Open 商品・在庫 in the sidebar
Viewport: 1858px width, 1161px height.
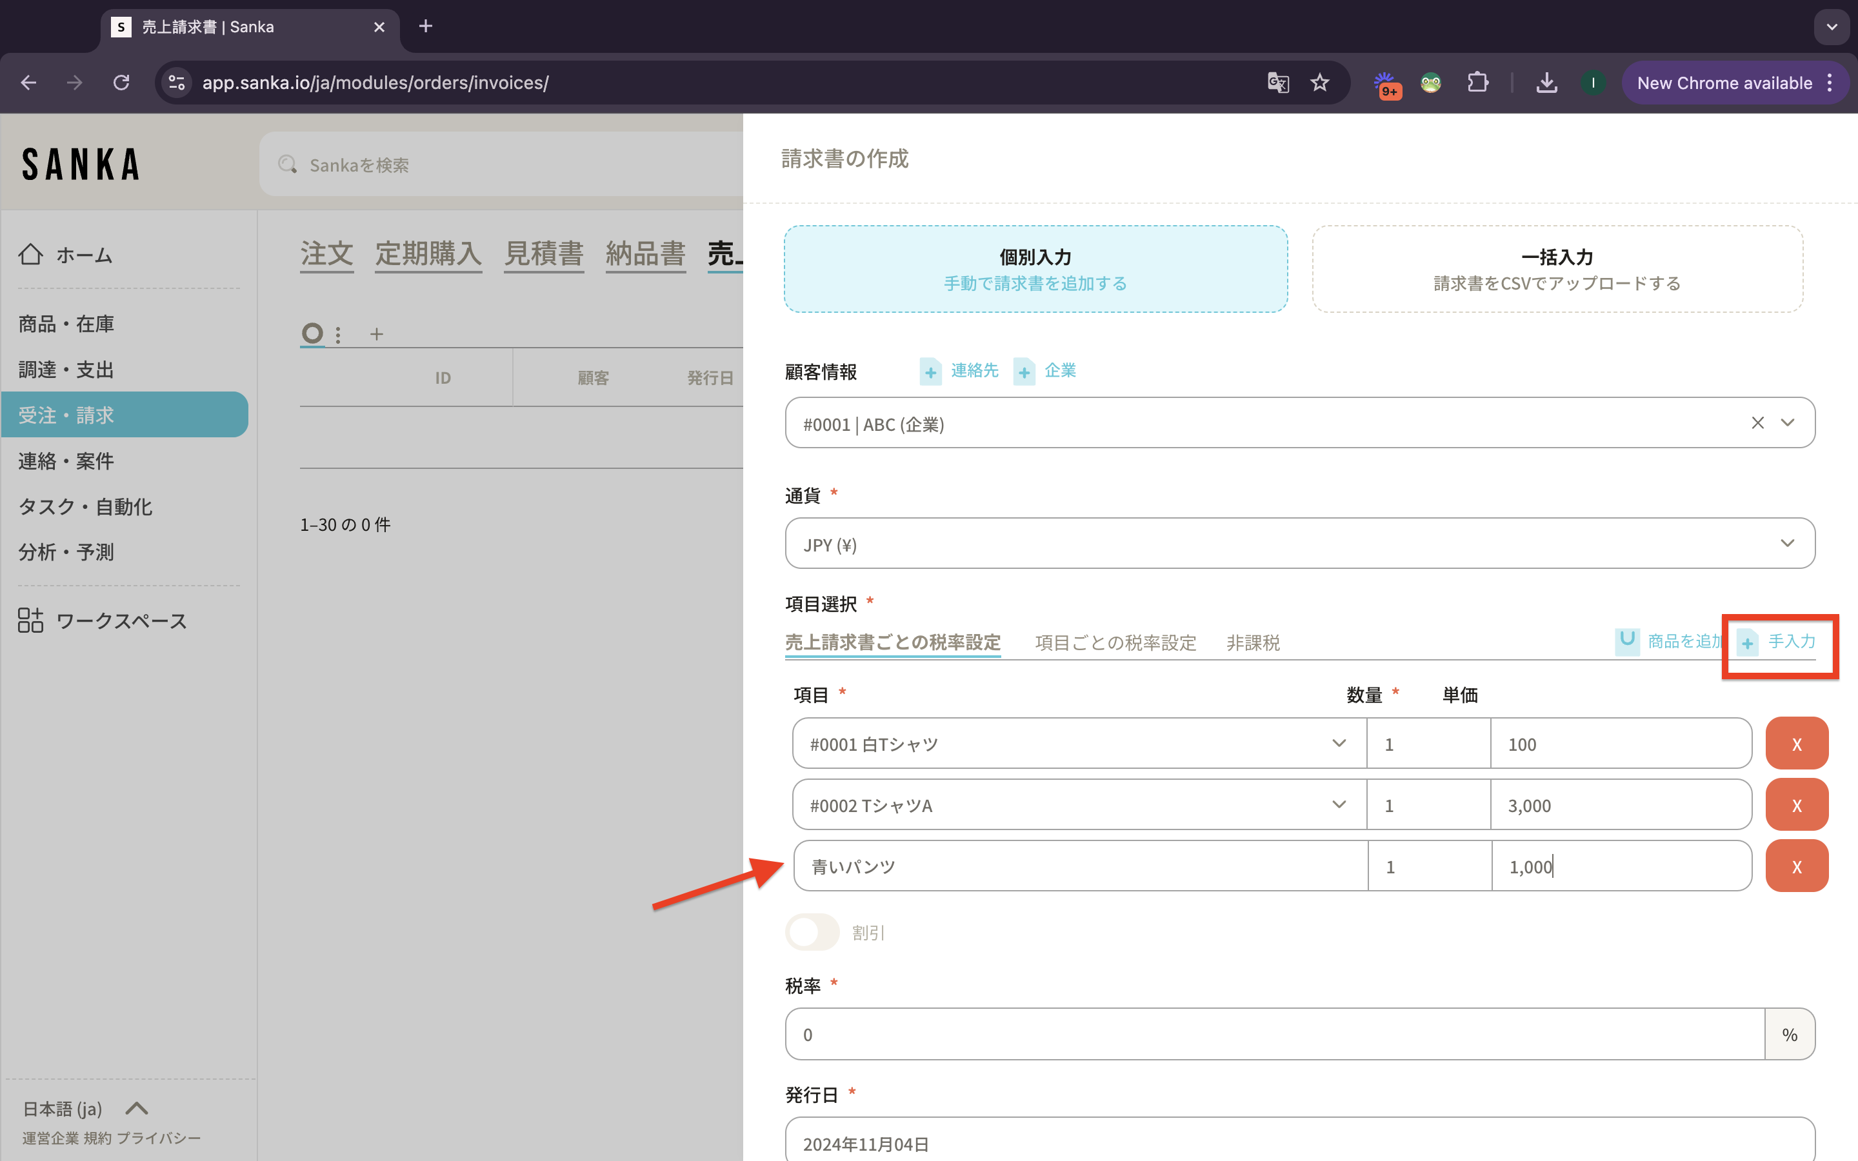tap(66, 324)
